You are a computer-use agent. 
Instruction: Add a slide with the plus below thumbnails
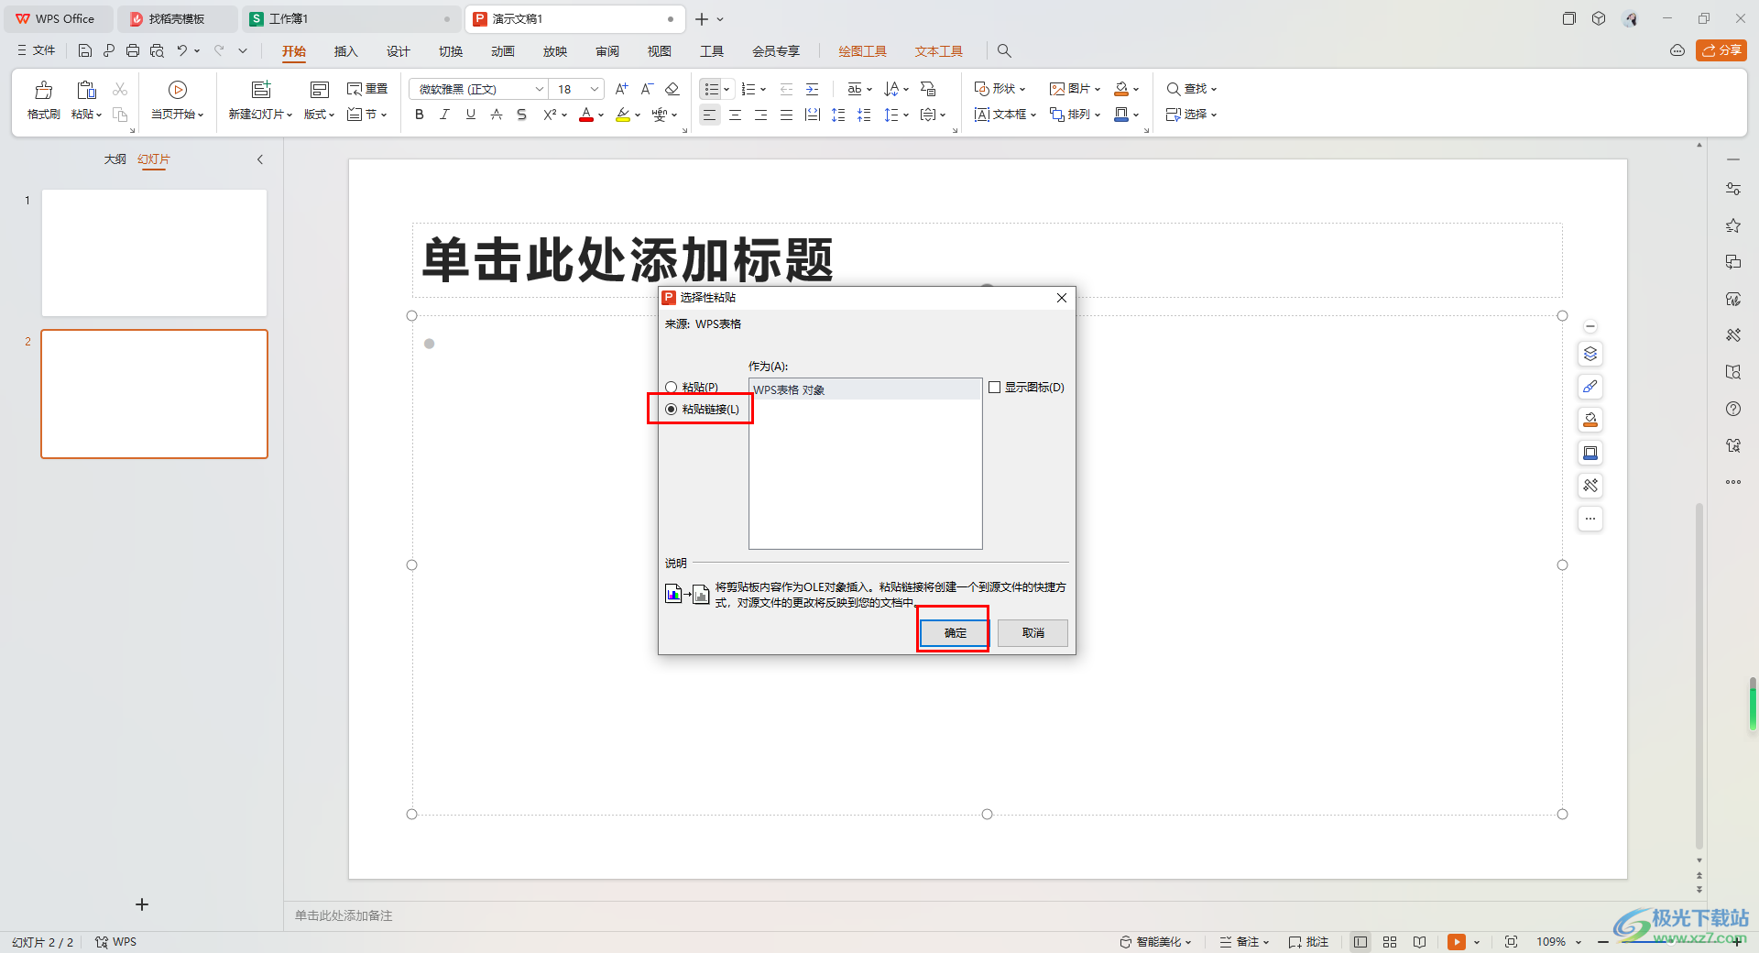(142, 904)
